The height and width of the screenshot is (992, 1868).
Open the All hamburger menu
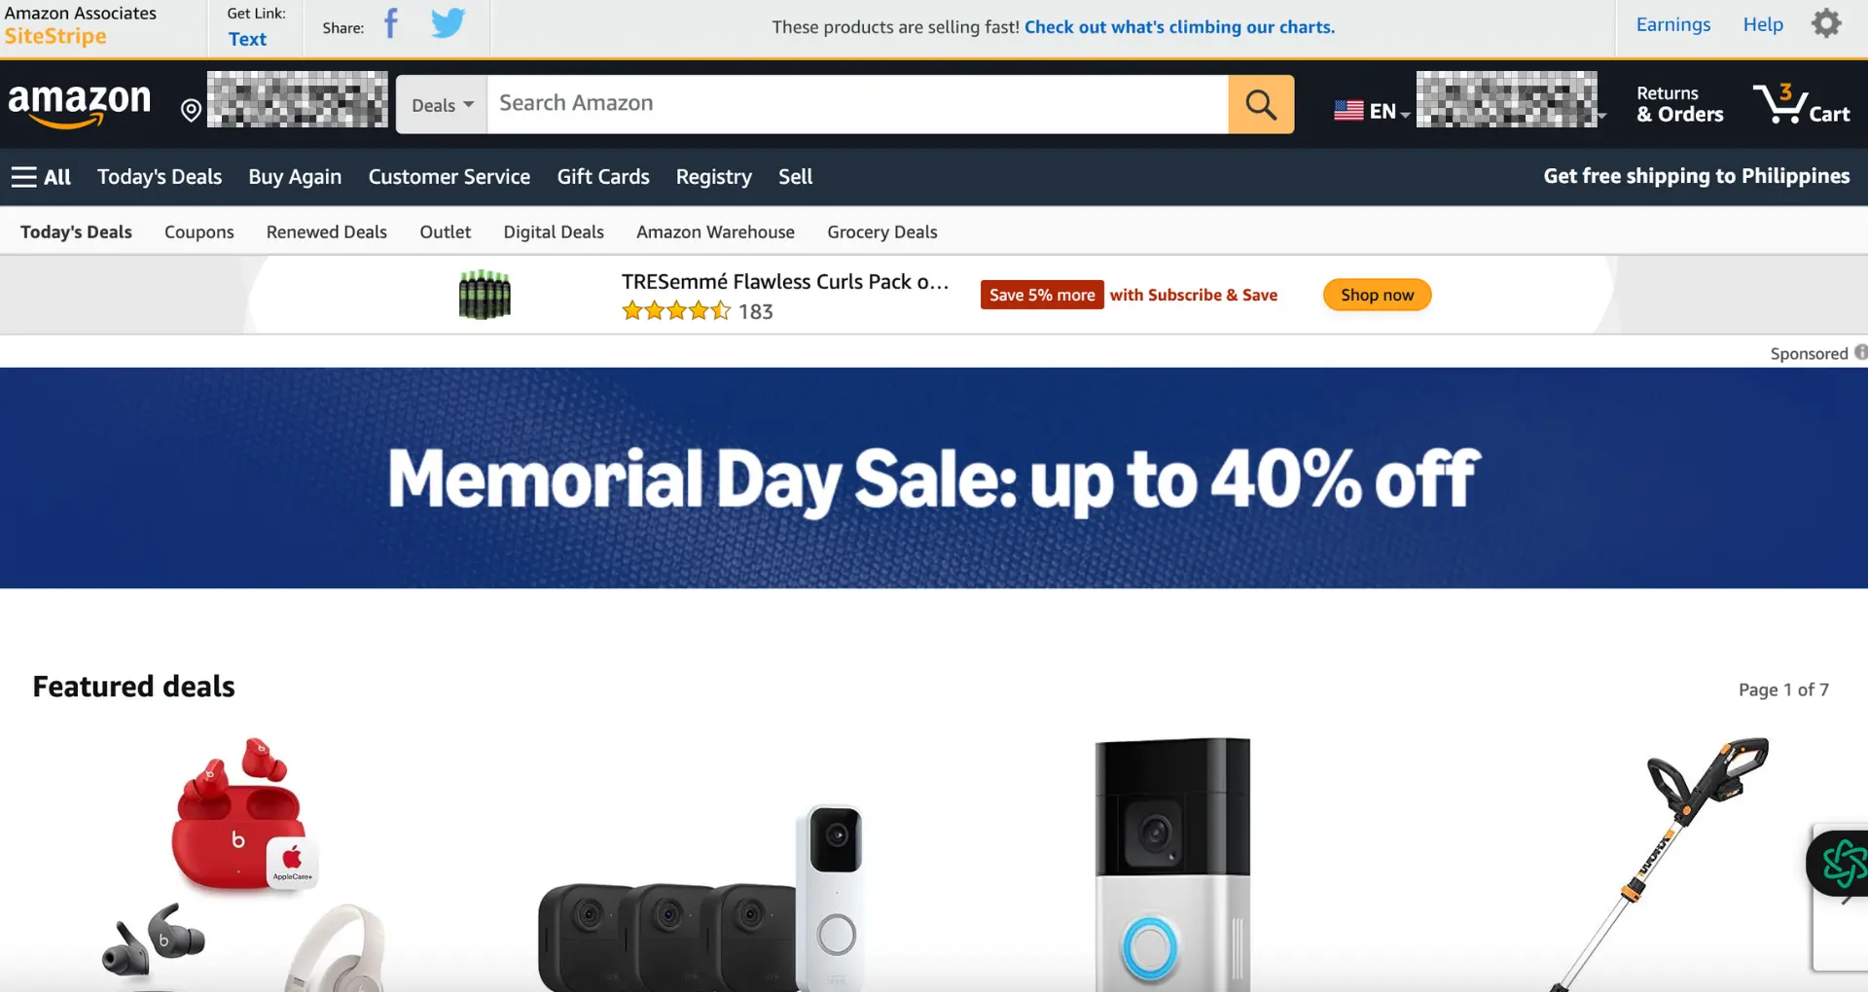pyautogui.click(x=41, y=177)
